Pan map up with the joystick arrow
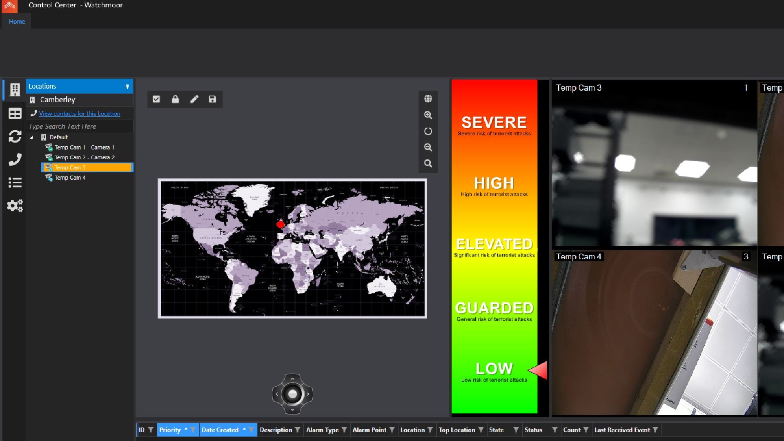784x441 pixels. point(292,379)
